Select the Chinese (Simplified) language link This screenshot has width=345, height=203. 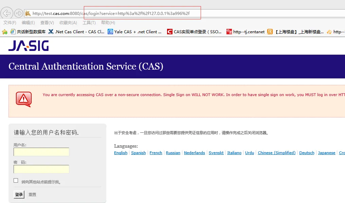[x=276, y=153]
